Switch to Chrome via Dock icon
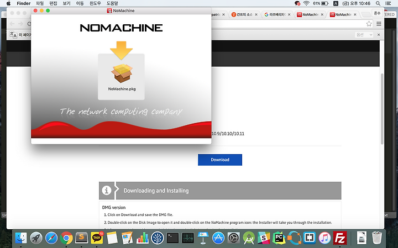The height and width of the screenshot is (248, 398). click(x=66, y=238)
